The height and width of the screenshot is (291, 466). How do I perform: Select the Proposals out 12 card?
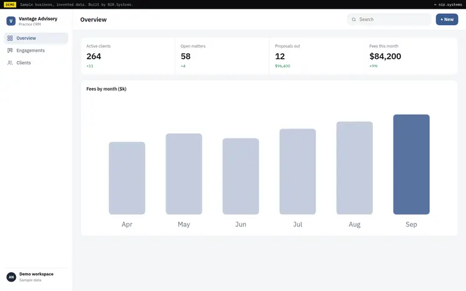pyautogui.click(x=316, y=56)
